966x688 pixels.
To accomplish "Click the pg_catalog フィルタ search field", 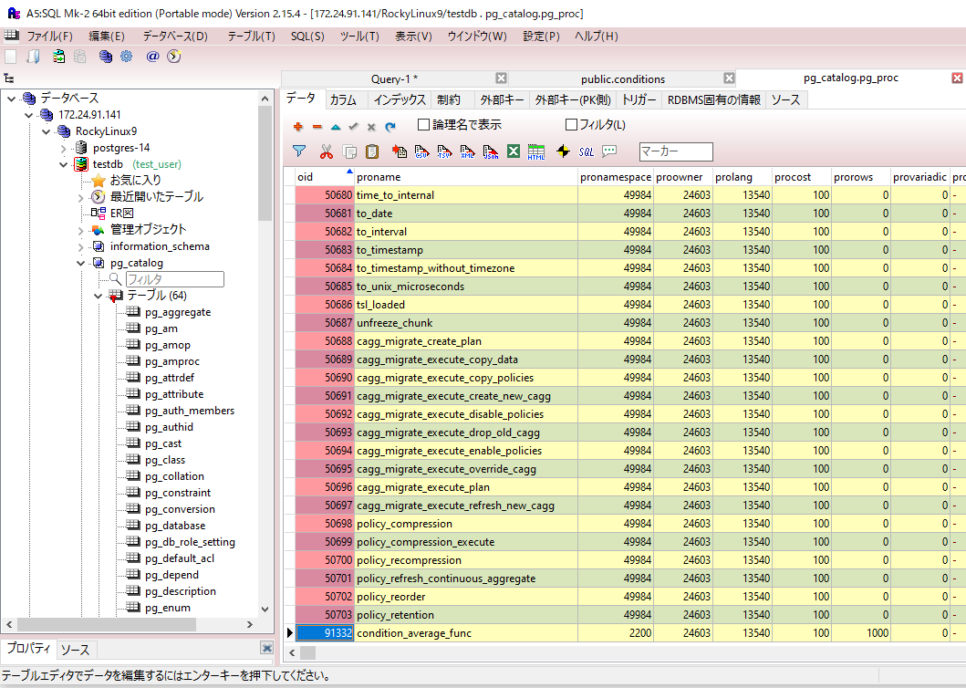I will [x=175, y=279].
